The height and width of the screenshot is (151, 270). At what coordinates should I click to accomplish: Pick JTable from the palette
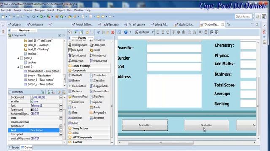(95, 107)
